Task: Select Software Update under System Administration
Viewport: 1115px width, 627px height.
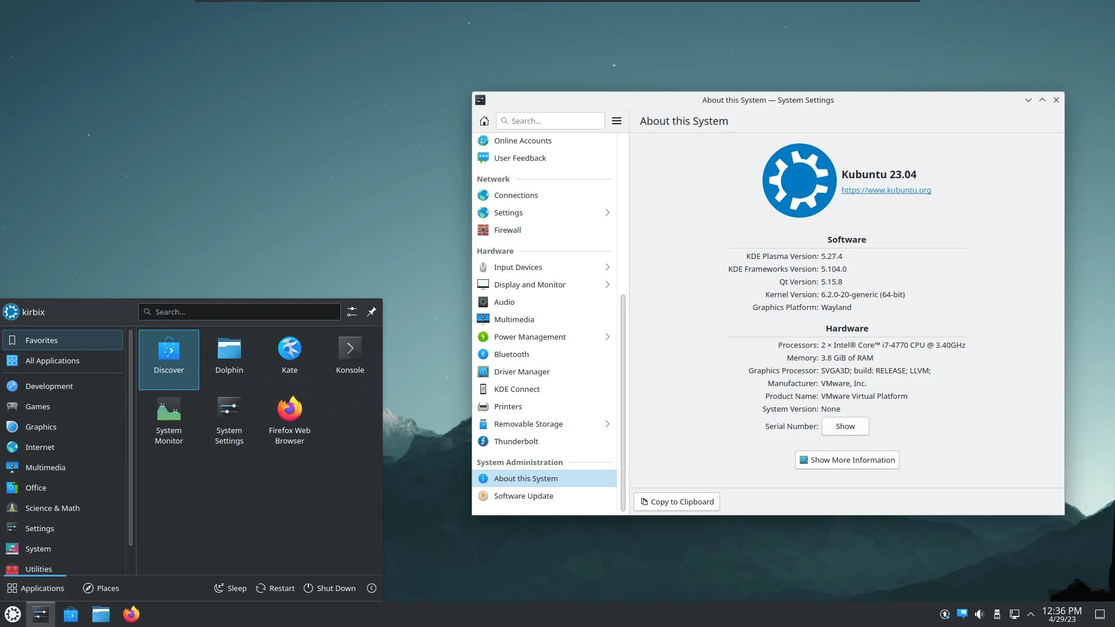Action: pos(523,496)
